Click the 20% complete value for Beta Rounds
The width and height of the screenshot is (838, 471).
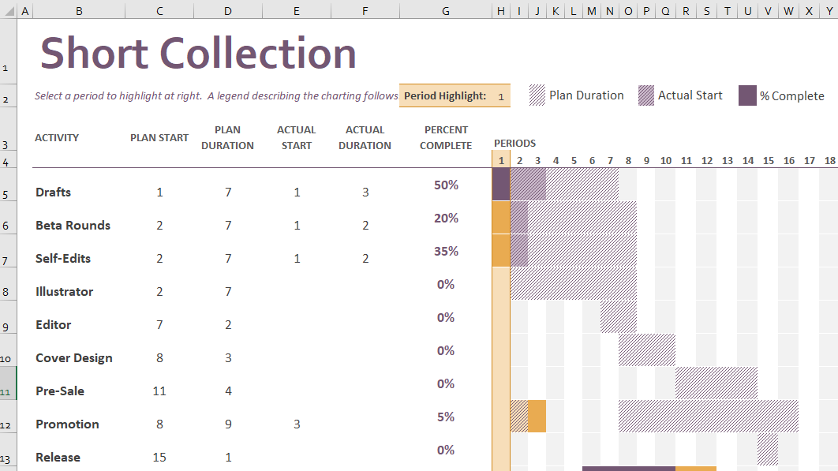tap(446, 218)
